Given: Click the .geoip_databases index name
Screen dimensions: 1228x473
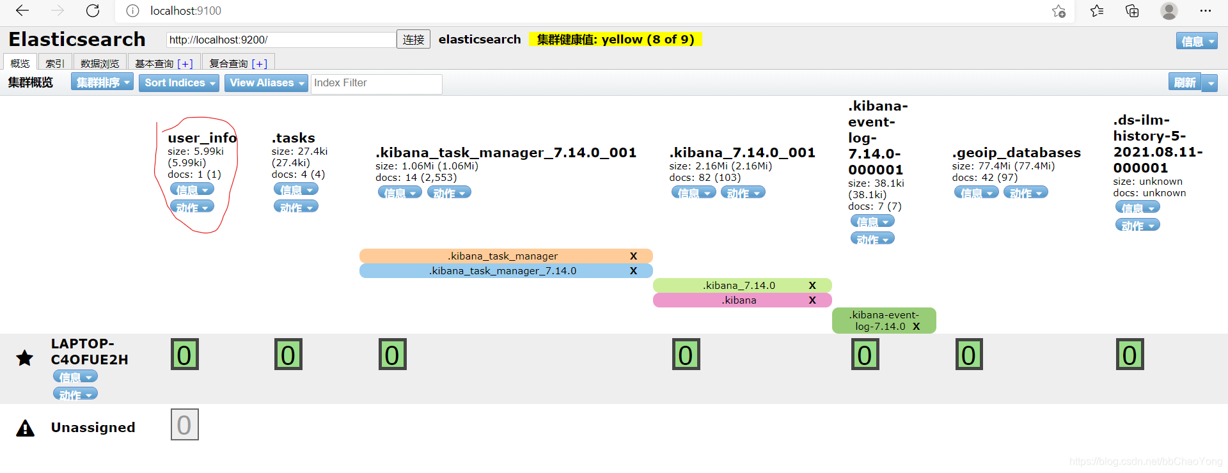Looking at the screenshot, I should (x=1016, y=152).
